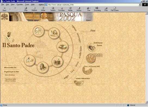The height and width of the screenshot is (107, 148).
Task: Open the Misericordia Dei link
Action: [x=10, y=67]
